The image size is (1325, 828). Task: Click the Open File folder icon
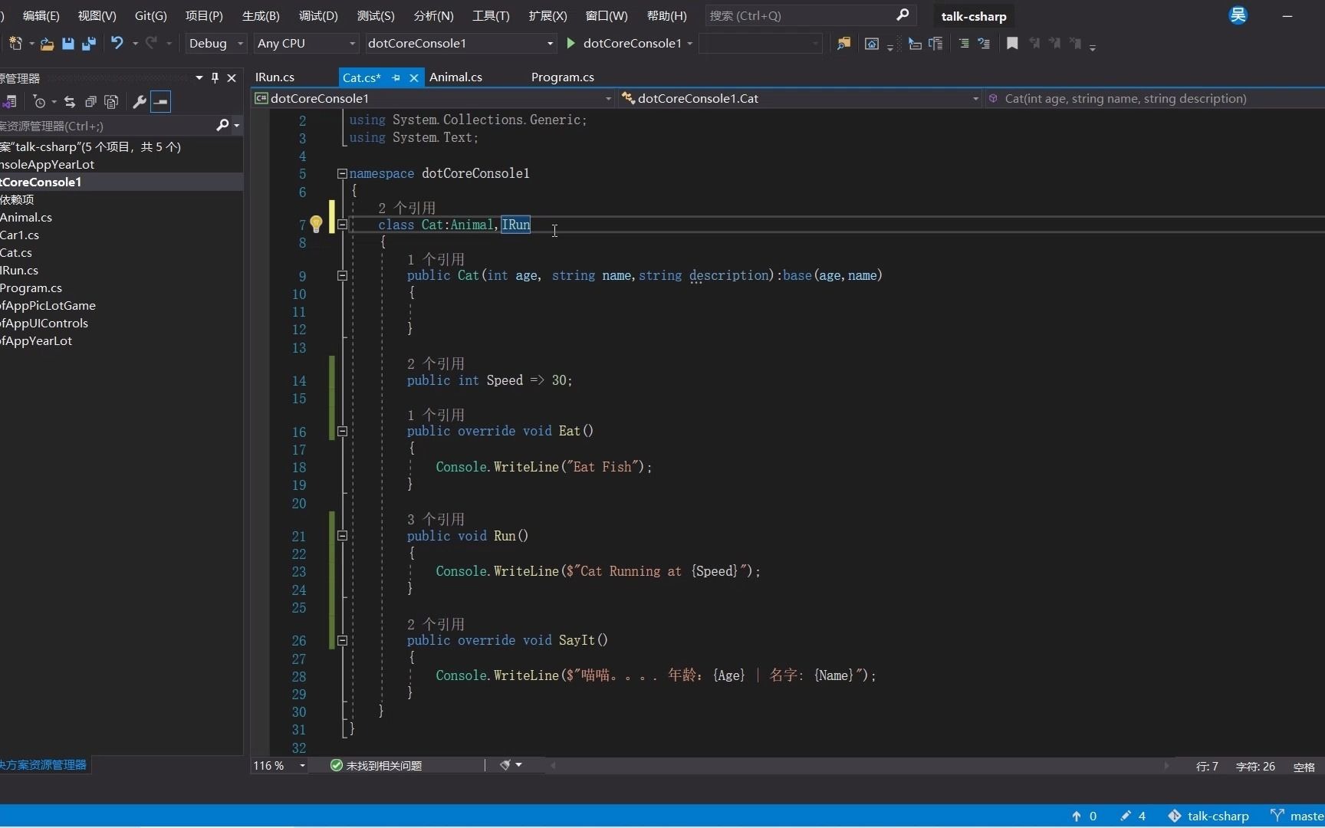coord(47,44)
